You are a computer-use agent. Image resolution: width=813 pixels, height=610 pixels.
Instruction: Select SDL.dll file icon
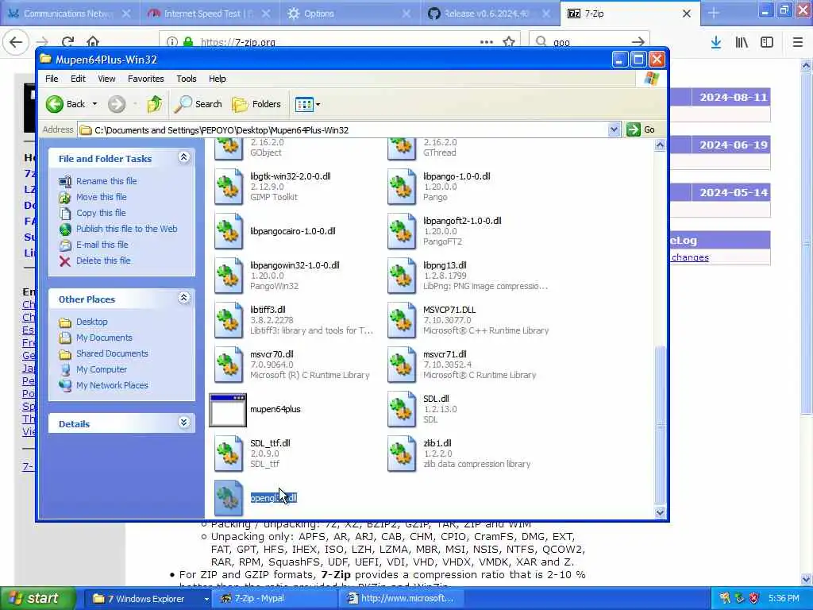[401, 410]
